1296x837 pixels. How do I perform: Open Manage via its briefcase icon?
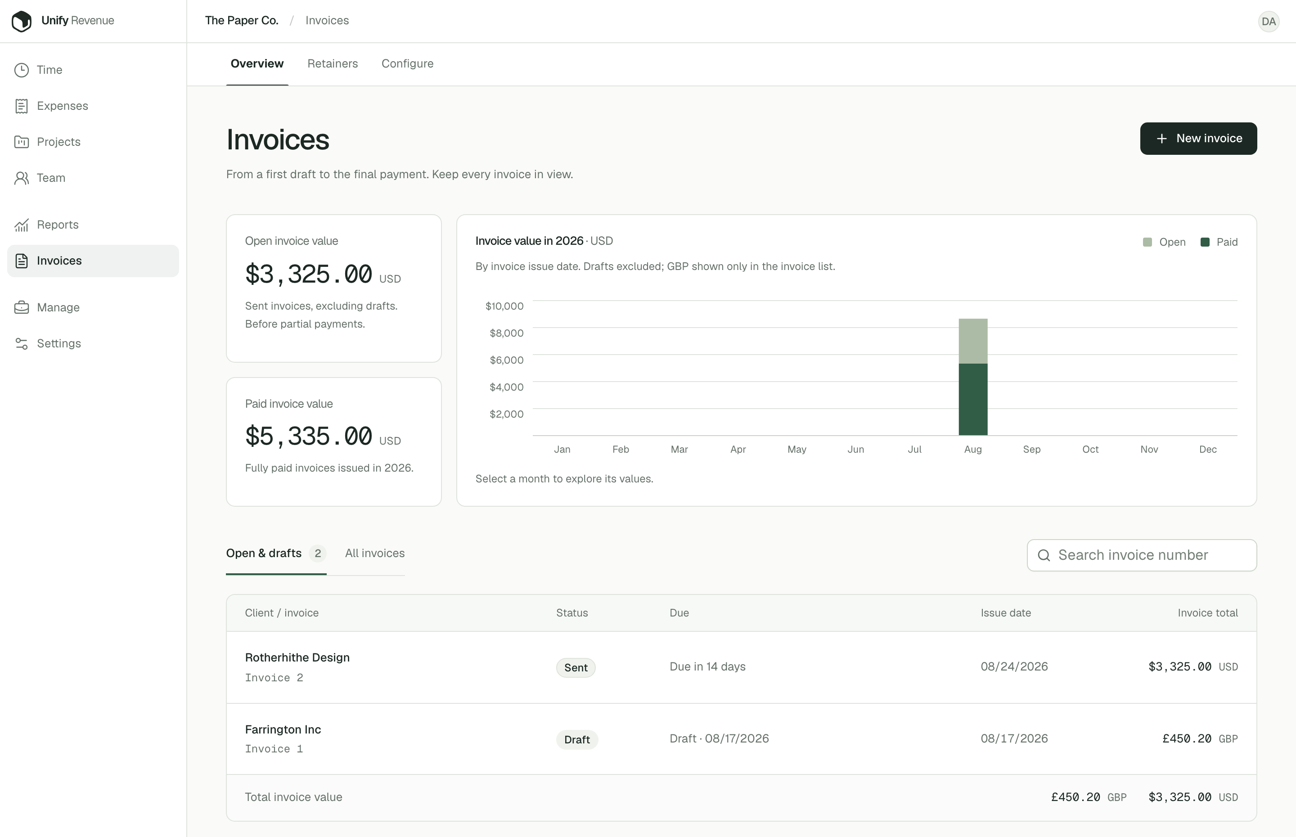(x=22, y=308)
